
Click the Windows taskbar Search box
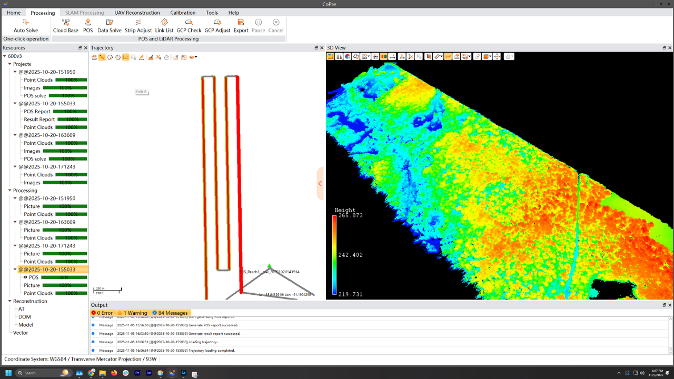(x=37, y=373)
